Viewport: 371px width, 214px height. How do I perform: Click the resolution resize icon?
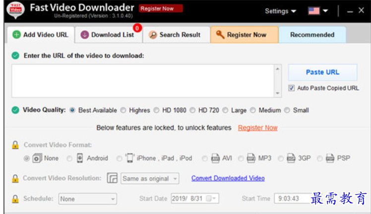pos(112,178)
